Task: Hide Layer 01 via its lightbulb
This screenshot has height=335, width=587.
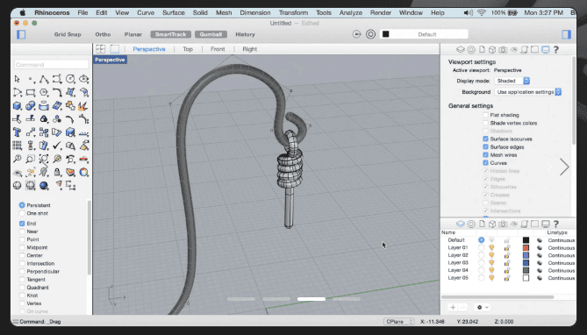Action: click(x=491, y=248)
